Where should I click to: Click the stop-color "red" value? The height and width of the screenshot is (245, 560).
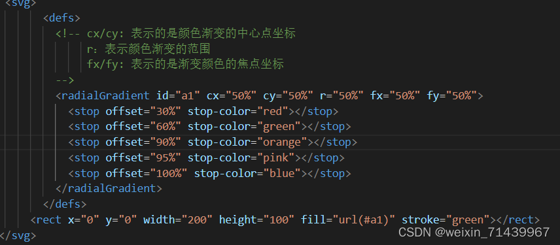click(275, 111)
